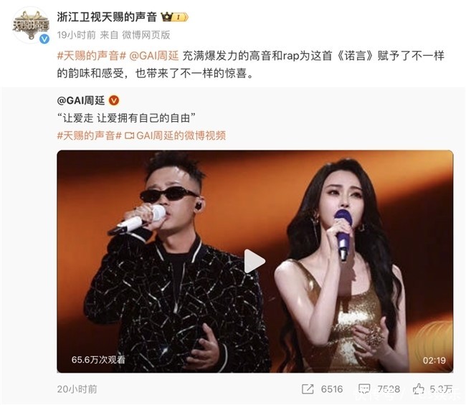Open @GAI周延 mention in post text
Viewport: 466px width, 405px height.
[154, 56]
